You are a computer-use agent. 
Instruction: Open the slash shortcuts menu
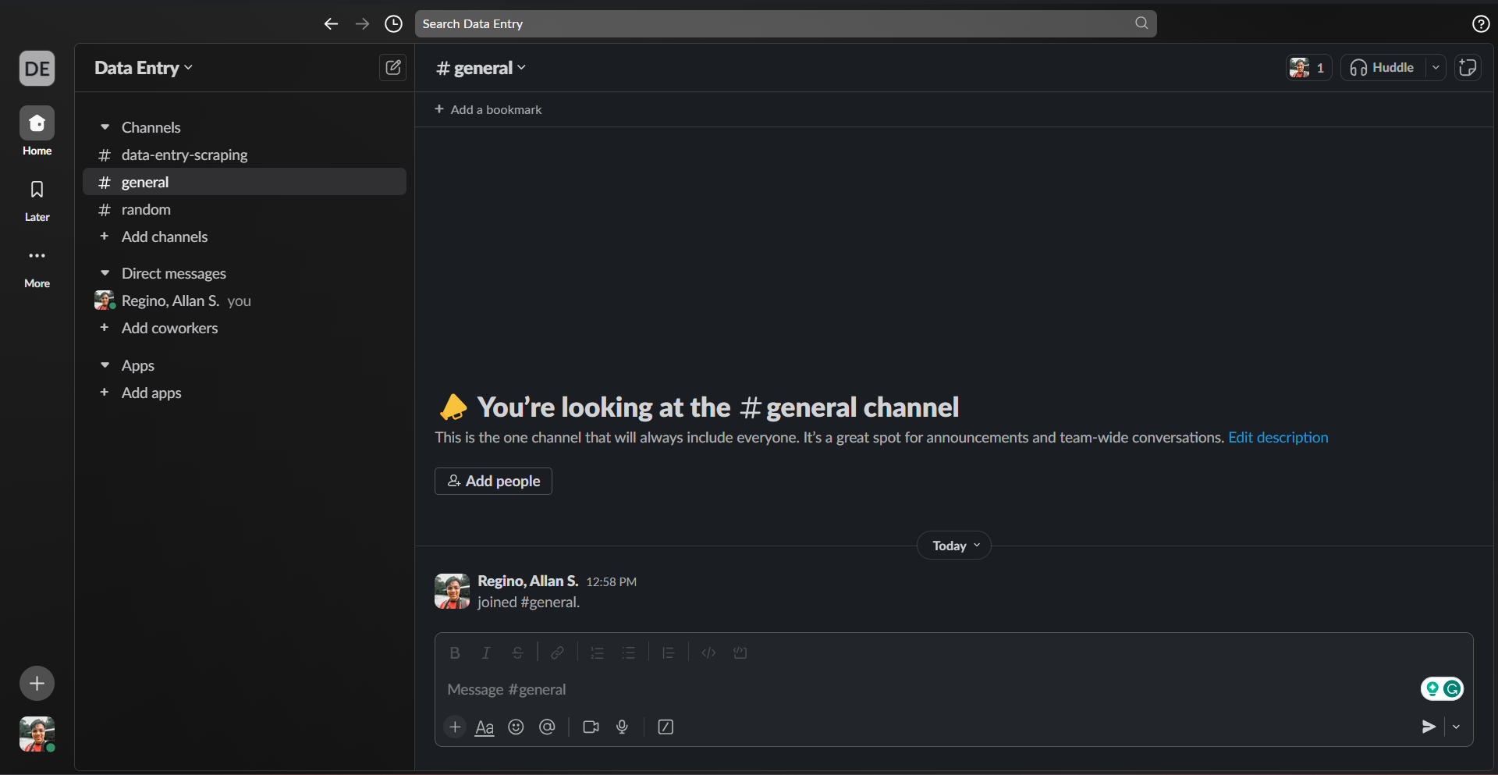coord(666,727)
